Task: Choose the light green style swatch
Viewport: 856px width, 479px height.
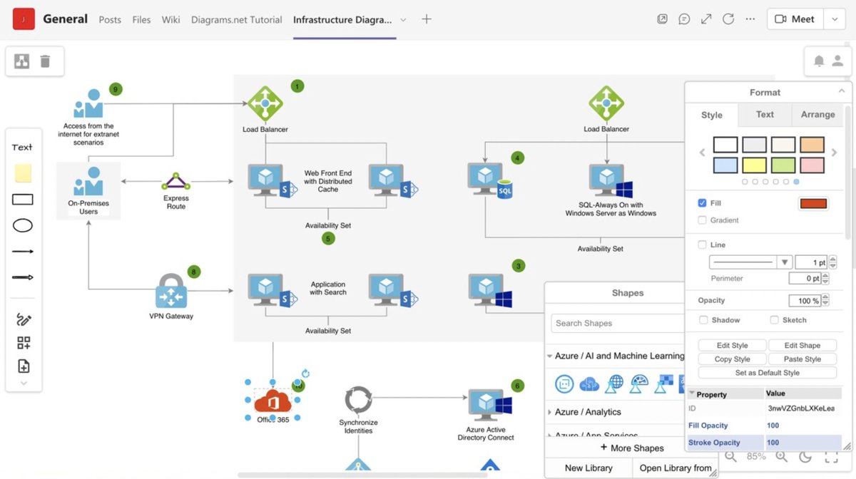Action: point(783,165)
